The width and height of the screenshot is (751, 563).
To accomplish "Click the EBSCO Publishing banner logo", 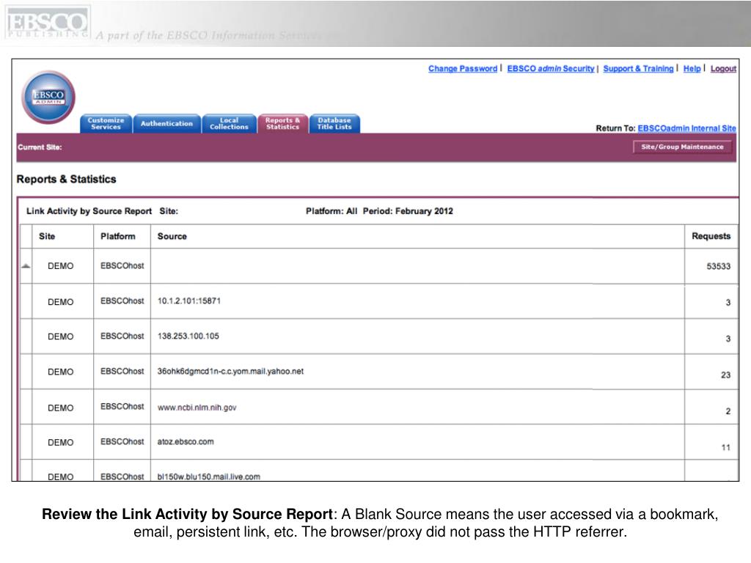I will [x=47, y=23].
